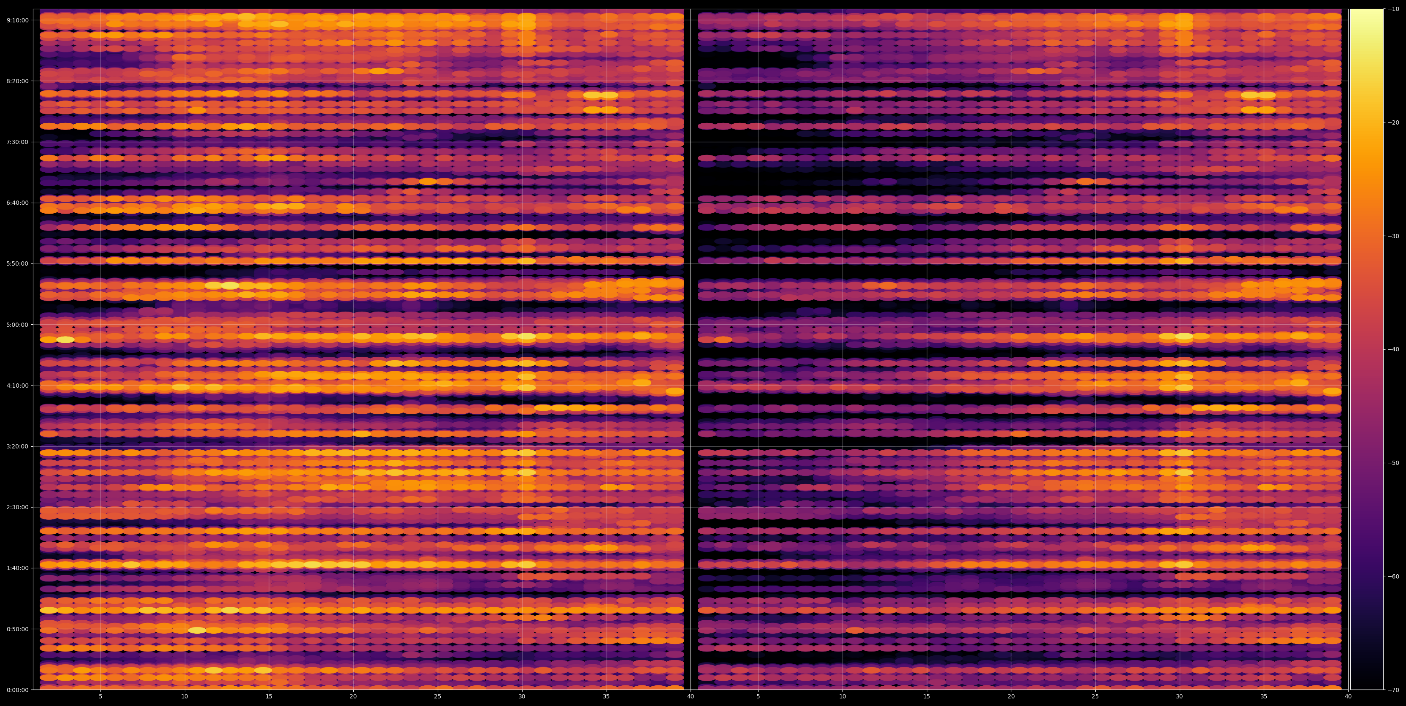Image resolution: width=1406 pixels, height=706 pixels.
Task: Click x-axis tick 10 under left heatmap
Action: pos(184,697)
